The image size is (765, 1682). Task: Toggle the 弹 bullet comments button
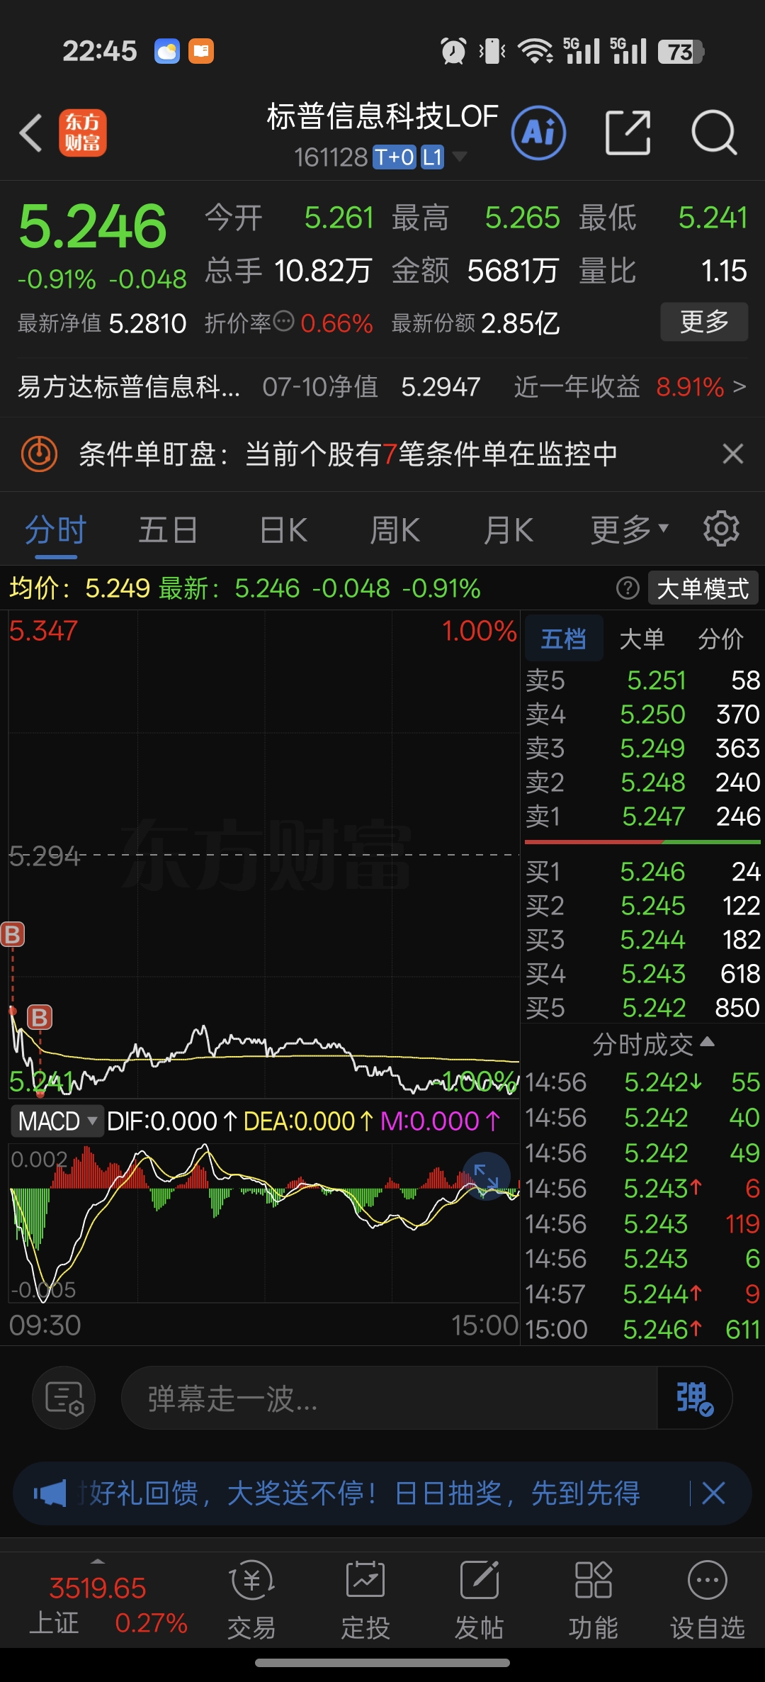(x=694, y=1398)
